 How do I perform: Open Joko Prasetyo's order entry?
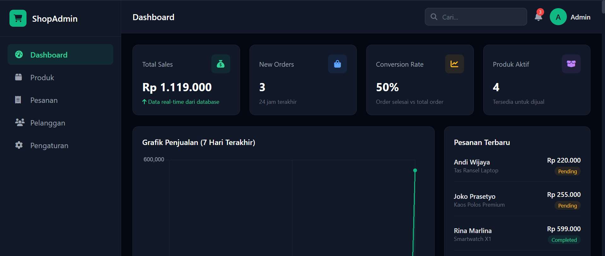517,200
